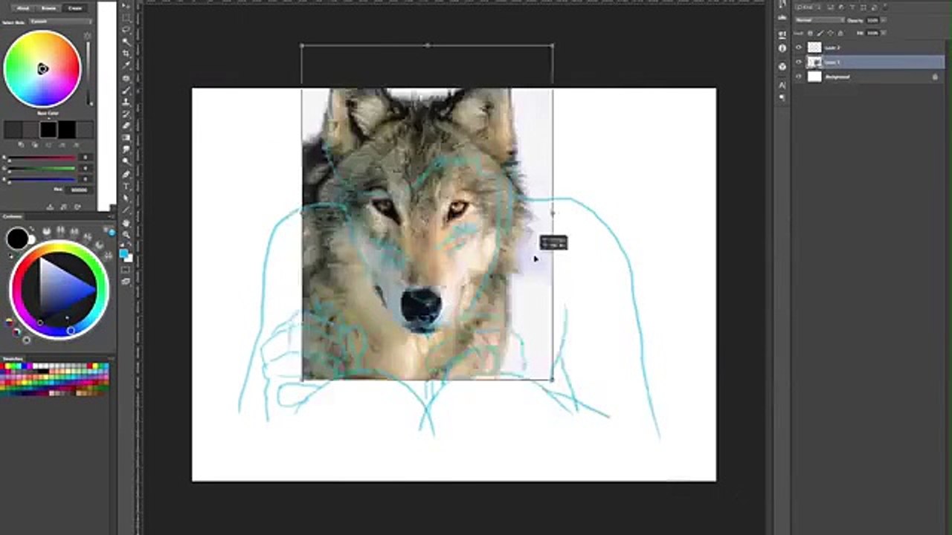Select the Eyedropper tool

pos(126,65)
